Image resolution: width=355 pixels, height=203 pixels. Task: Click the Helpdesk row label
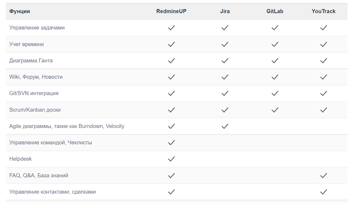[20, 159]
